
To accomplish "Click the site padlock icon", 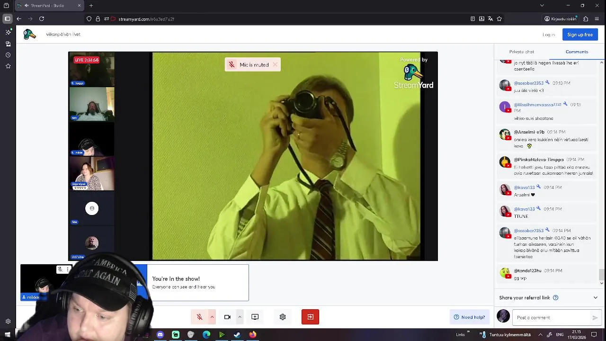I will point(98,19).
